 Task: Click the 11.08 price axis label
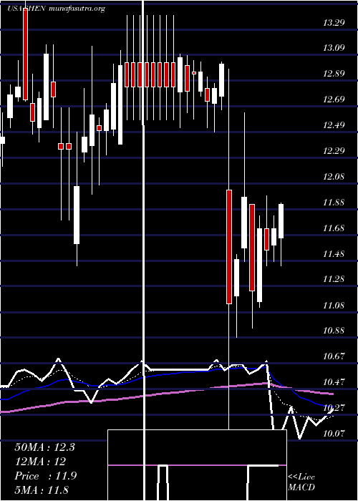(334, 306)
